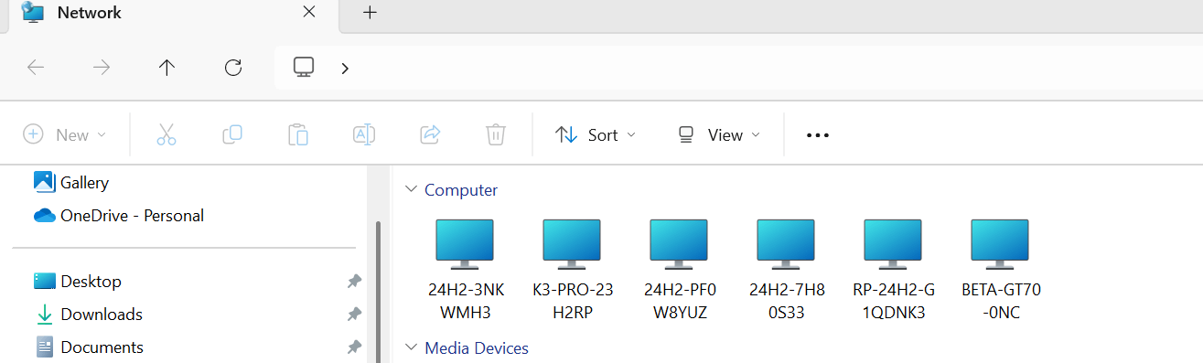
Task: Click the Share icon in toolbar
Action: (x=430, y=134)
